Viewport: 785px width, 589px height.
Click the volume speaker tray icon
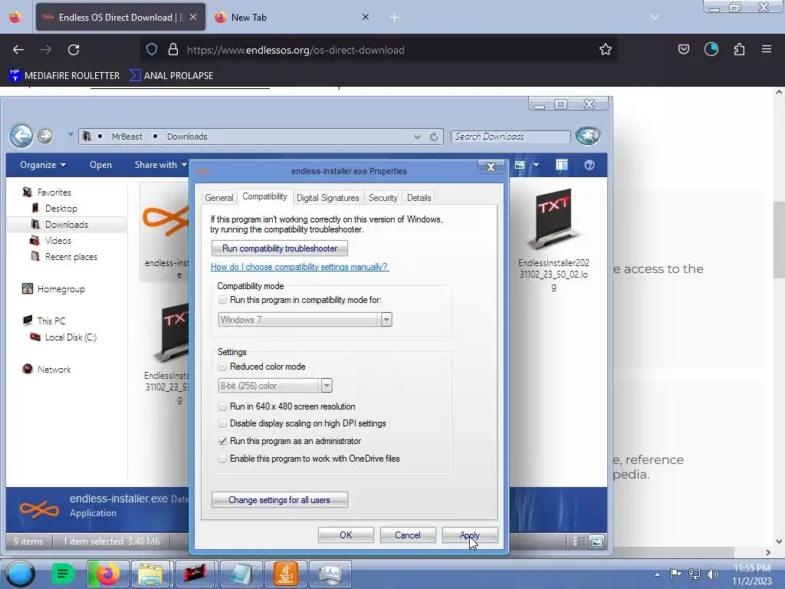713,574
